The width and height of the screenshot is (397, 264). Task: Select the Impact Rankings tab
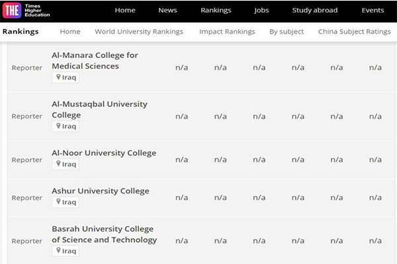(x=227, y=32)
